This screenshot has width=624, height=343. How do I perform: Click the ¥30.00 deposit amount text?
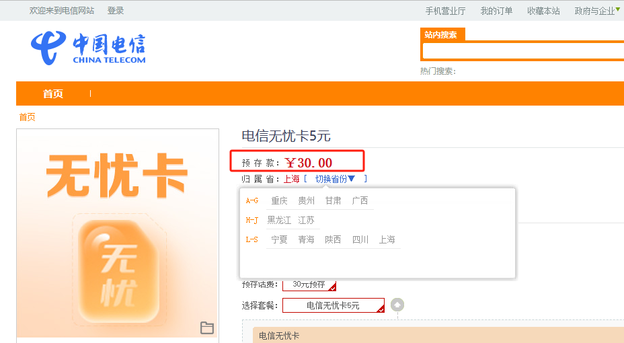pos(309,163)
